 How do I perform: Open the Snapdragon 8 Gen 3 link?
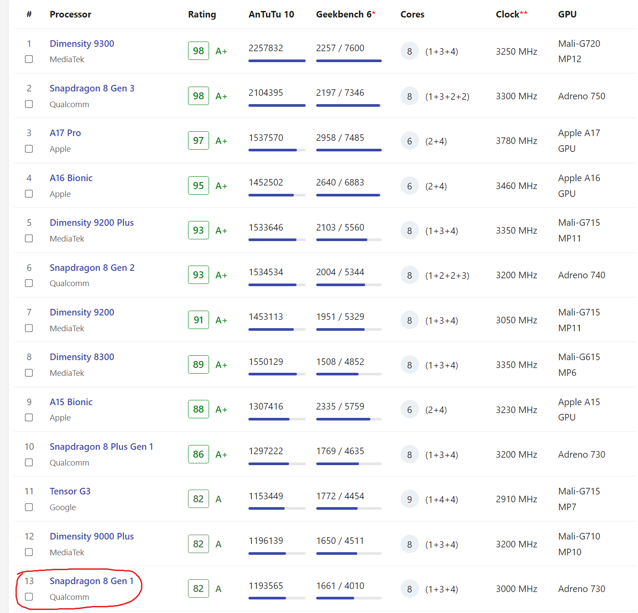tap(92, 88)
